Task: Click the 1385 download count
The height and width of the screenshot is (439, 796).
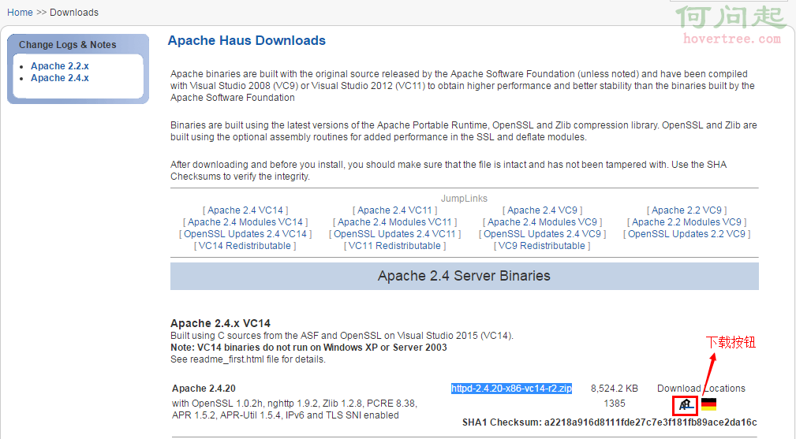Action: (615, 404)
